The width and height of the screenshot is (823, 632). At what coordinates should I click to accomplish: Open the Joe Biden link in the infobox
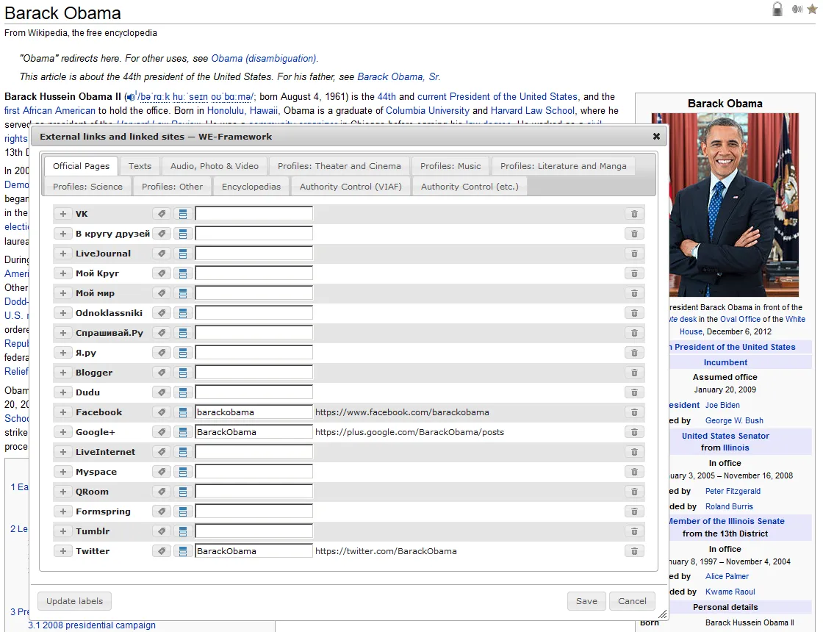pos(722,405)
